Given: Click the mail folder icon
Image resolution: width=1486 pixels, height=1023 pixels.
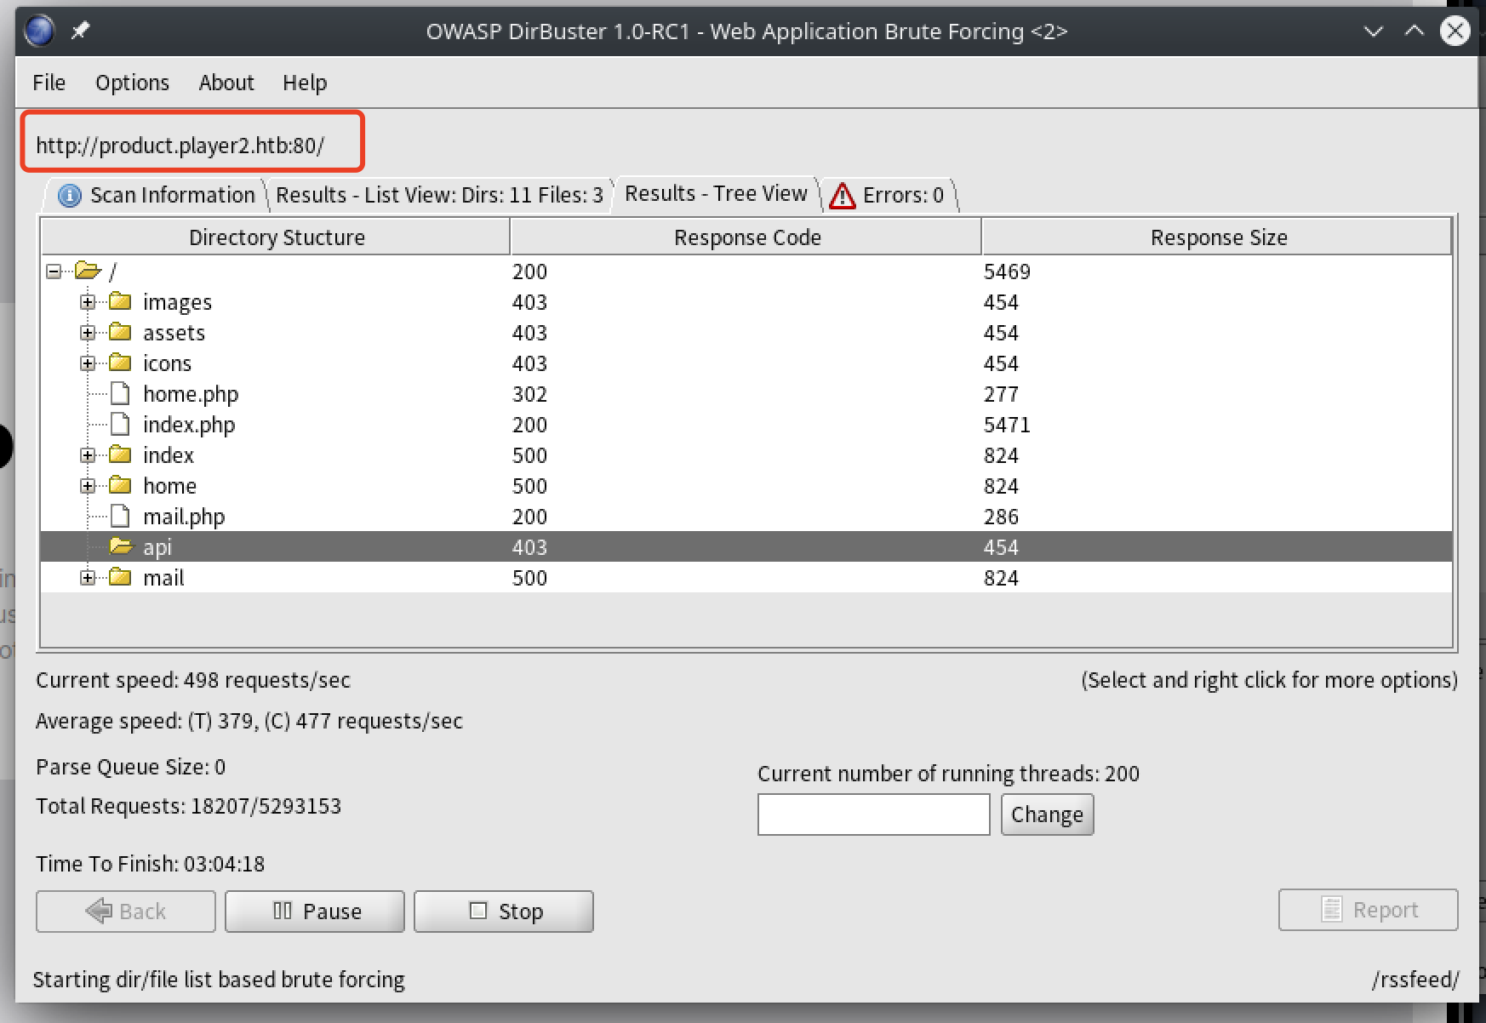Looking at the screenshot, I should (x=120, y=577).
